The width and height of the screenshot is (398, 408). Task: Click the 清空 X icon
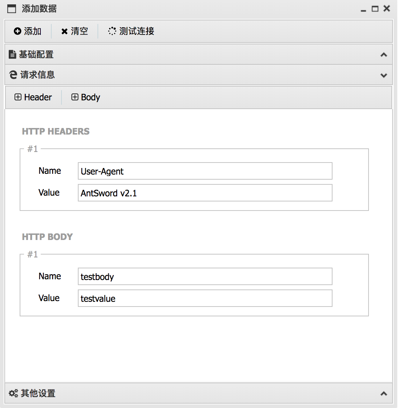tap(64, 32)
